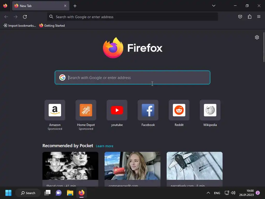Click the address bar search field
Viewport: 265px width, 199px height.
pyautogui.click(x=132, y=17)
